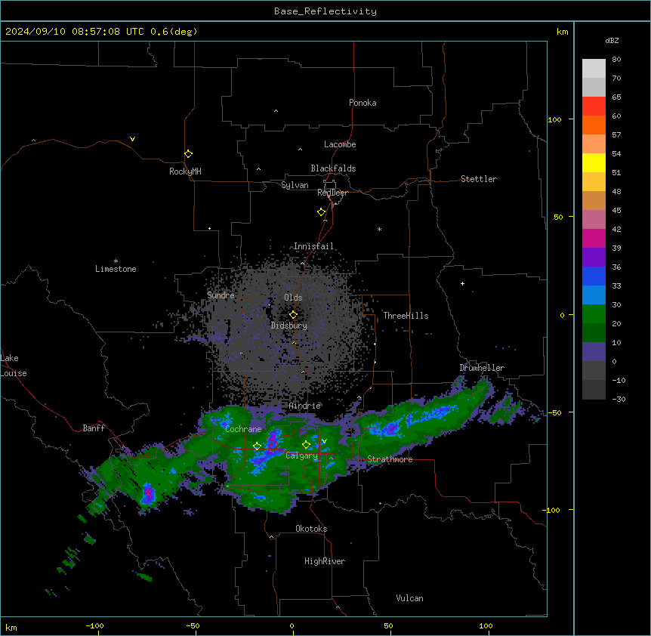Click the yellow marker above RockyMH
651x636 pixels.
(188, 154)
